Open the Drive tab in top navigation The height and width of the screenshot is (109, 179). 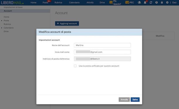pyautogui.click(x=102, y=3)
